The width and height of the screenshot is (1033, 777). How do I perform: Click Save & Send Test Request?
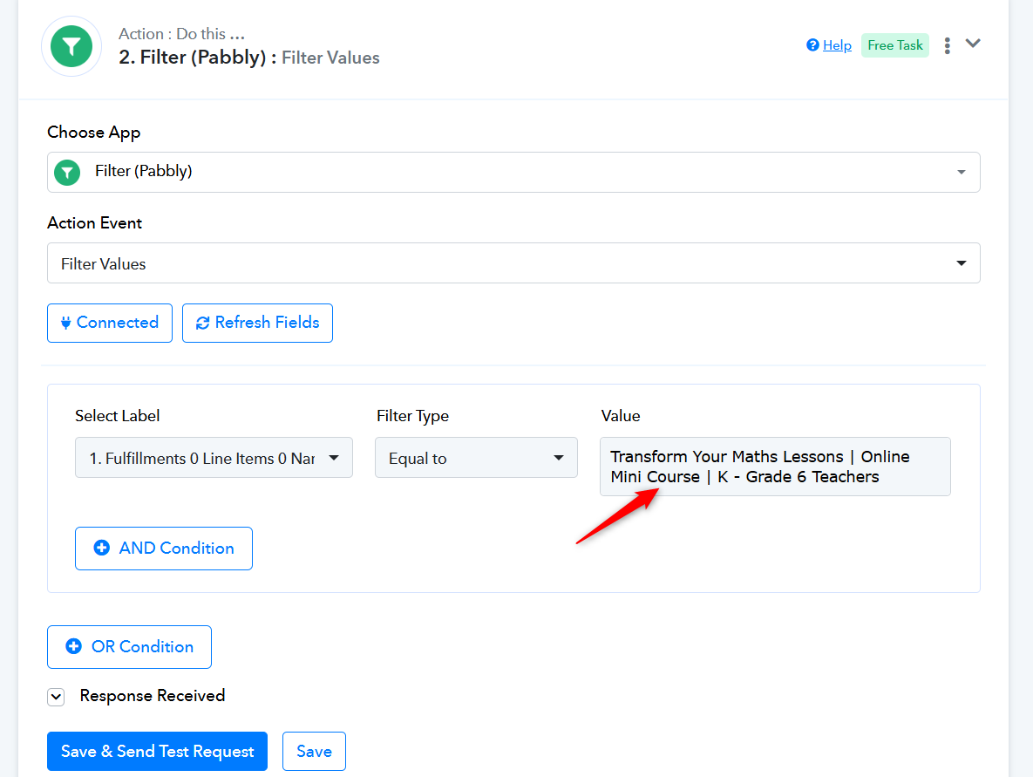point(157,752)
